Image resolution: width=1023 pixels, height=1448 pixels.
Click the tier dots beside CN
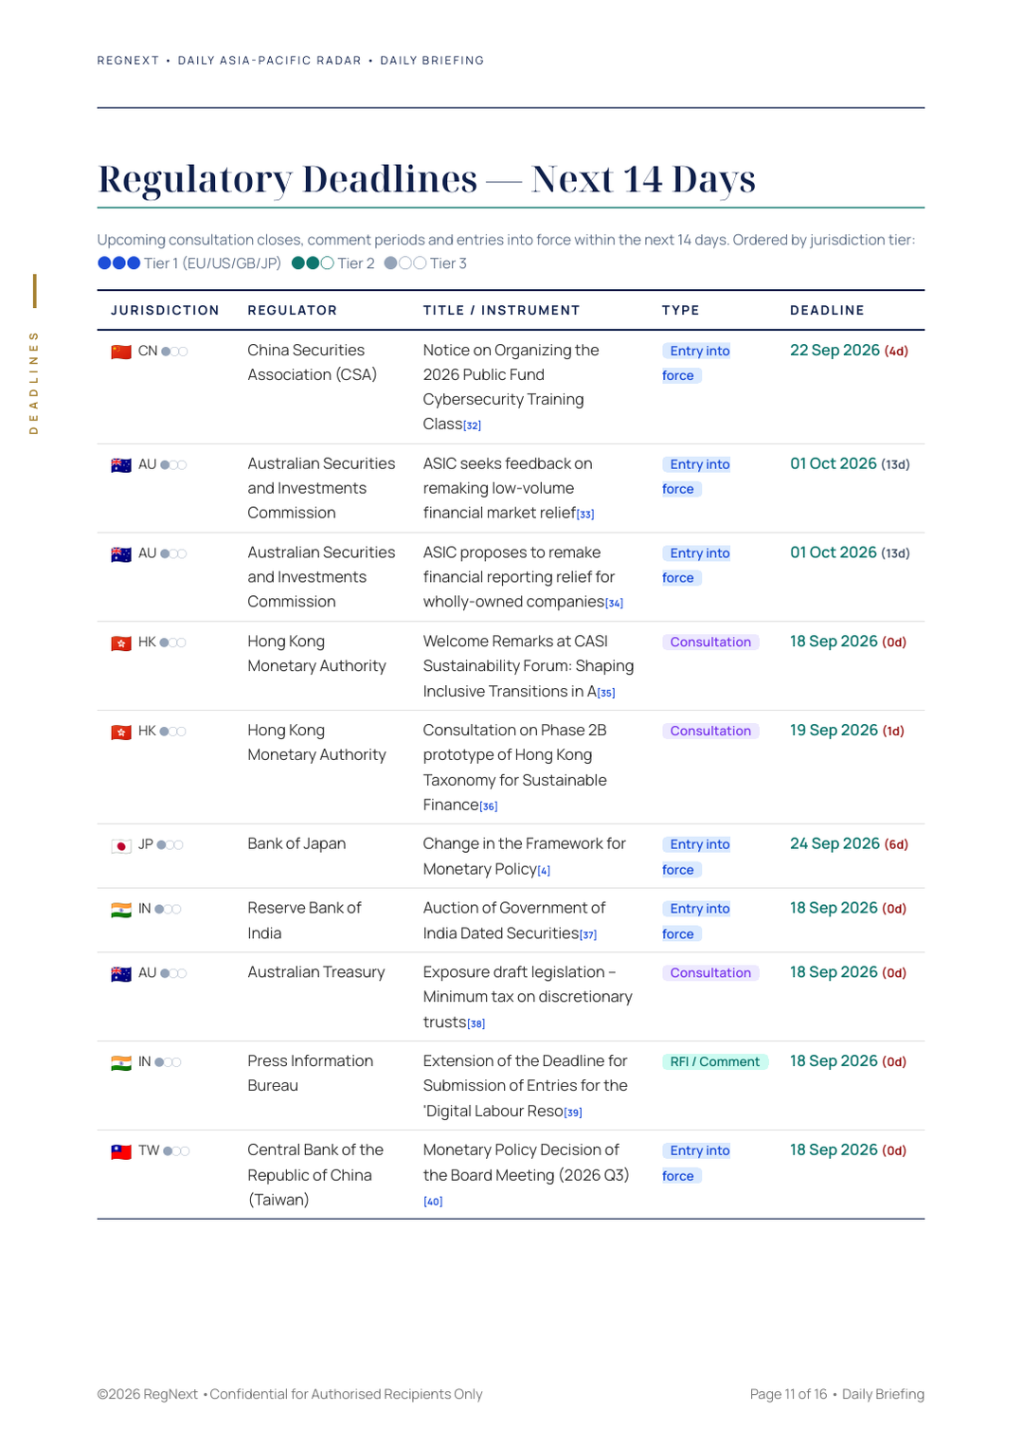tap(174, 352)
